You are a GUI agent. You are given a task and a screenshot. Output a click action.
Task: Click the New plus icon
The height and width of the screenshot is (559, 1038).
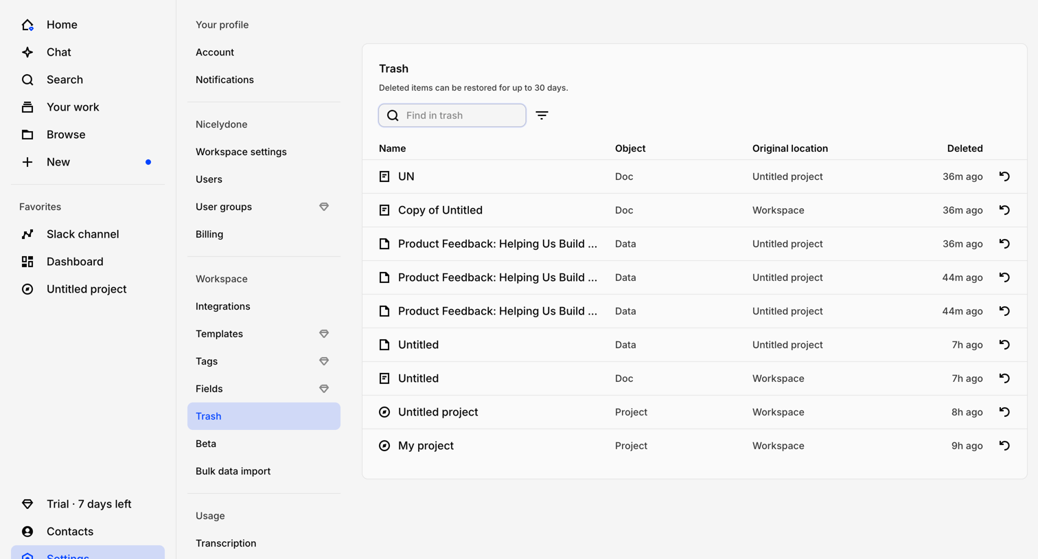(x=27, y=162)
